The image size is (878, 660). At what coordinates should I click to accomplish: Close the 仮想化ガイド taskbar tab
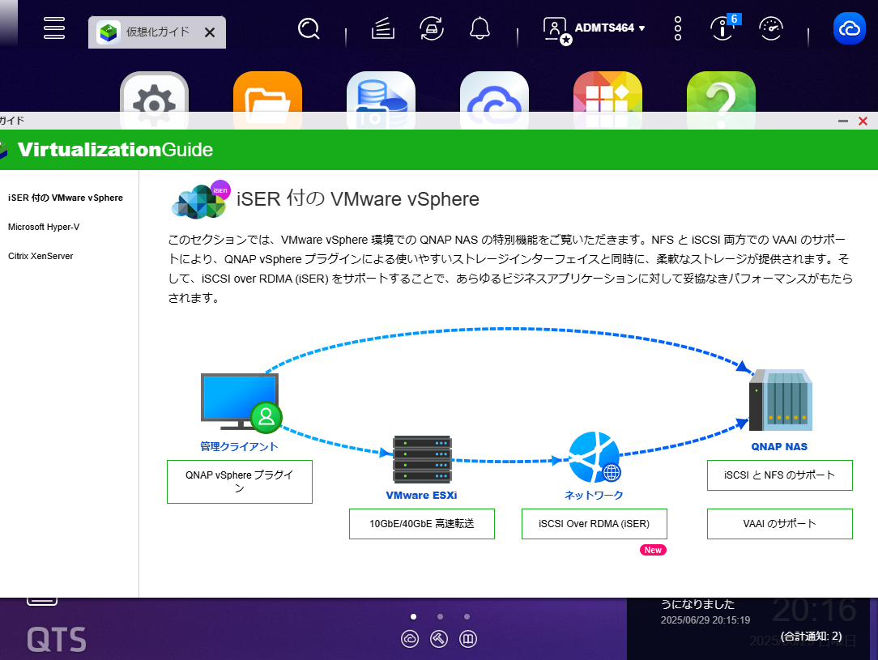coord(210,32)
